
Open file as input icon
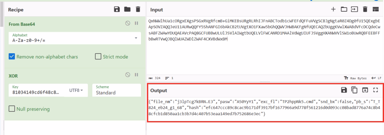[354, 9]
